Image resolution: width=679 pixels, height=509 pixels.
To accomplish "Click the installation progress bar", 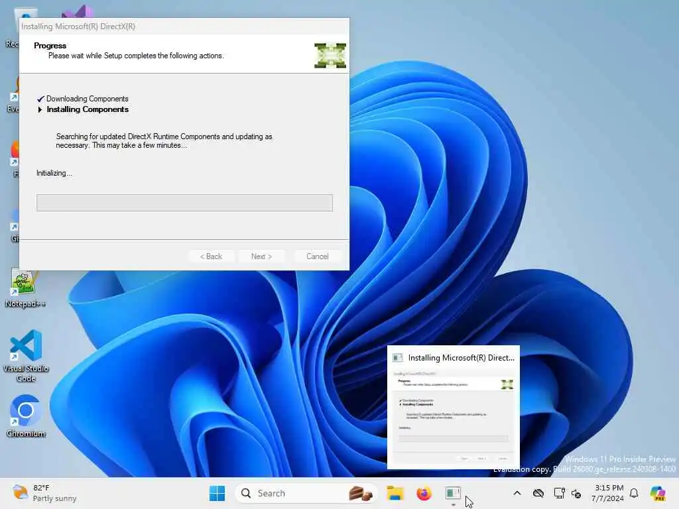I will pos(184,203).
